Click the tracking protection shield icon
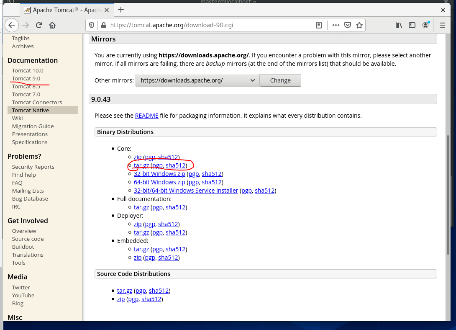 [92, 25]
